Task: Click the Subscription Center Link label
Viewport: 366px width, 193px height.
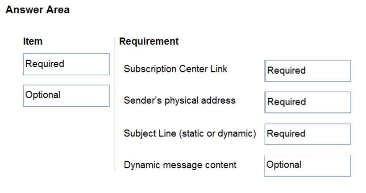Action: pos(175,69)
